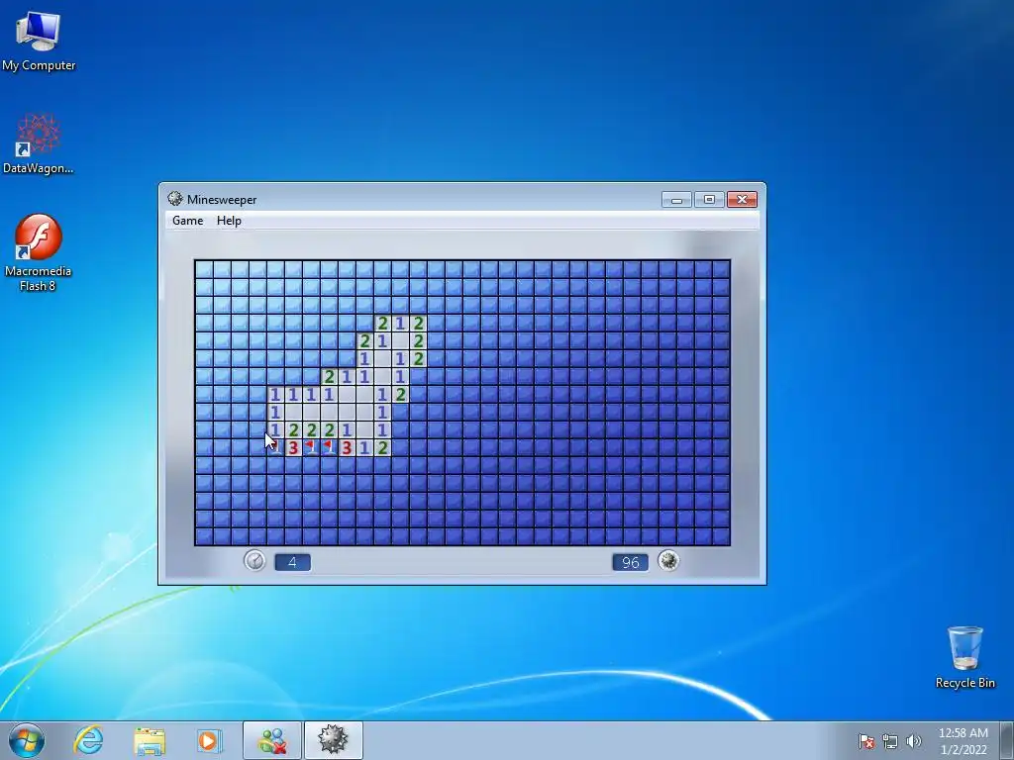Click the mine counter icon beside 96
Viewport: 1014px width, 760px height.
coord(668,560)
